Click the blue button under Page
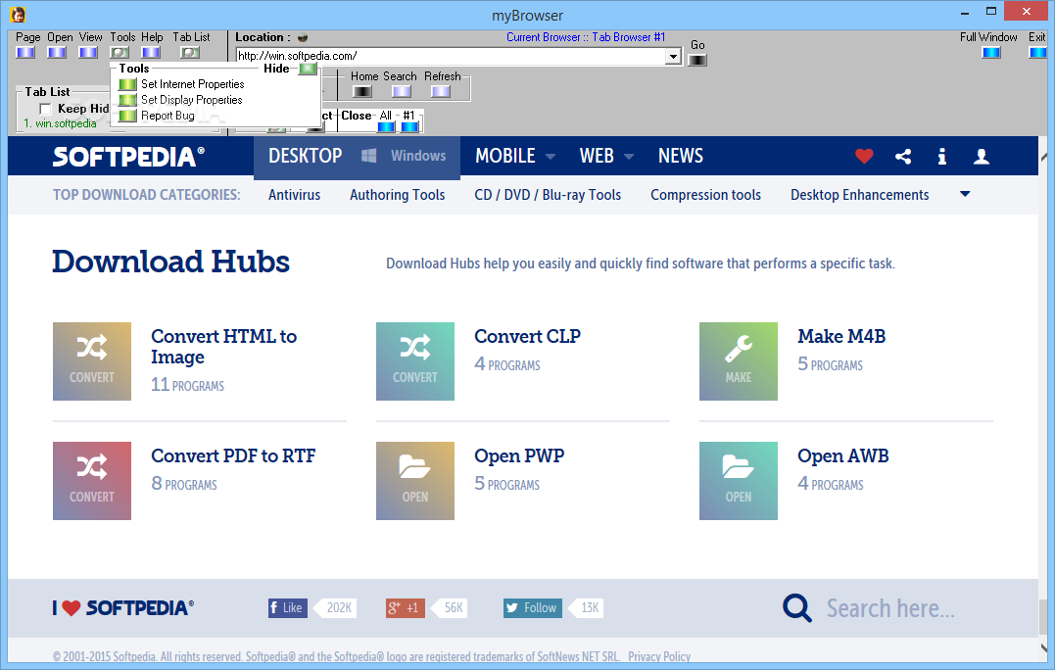 tap(25, 53)
